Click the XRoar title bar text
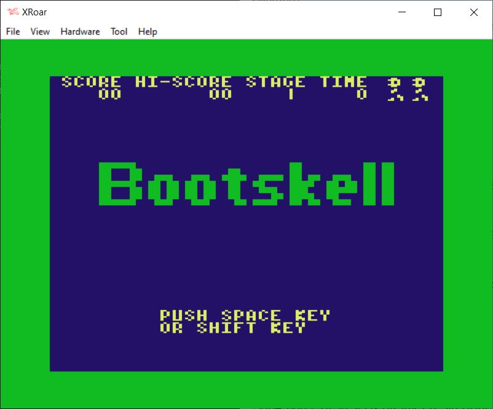493x409 pixels. point(34,12)
